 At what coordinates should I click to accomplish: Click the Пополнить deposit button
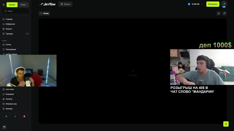tap(213, 4)
